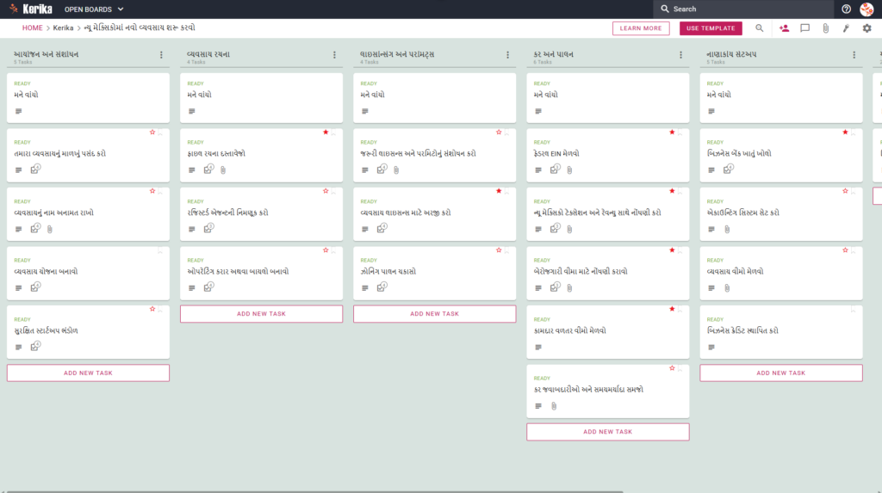Open description icon on 'કામદાર વળતર વીમો મેળવો' card
This screenshot has width=882, height=493.
pos(538,347)
